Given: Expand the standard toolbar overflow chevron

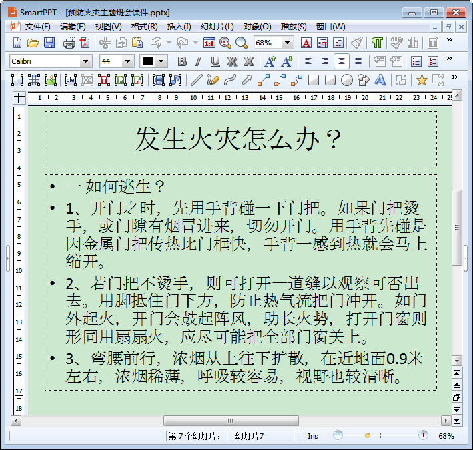Looking at the screenshot, I should coord(450,40).
